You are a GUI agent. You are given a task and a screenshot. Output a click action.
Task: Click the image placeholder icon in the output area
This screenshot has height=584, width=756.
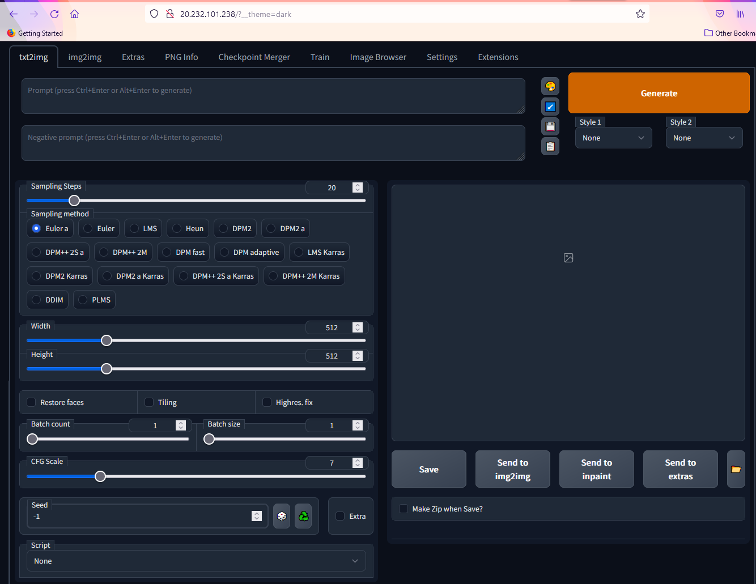(x=568, y=258)
